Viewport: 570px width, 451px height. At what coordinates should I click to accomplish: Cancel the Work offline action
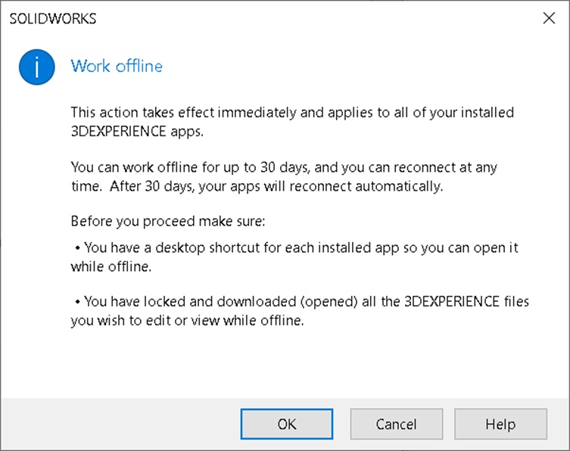pos(395,424)
